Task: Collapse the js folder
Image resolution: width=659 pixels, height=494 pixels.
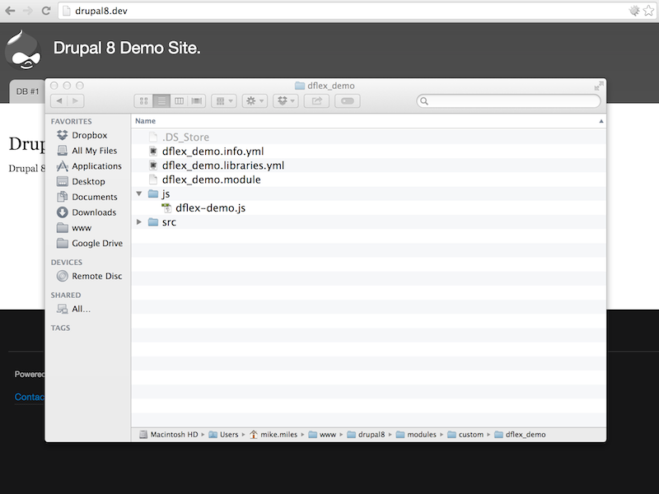Action: pyautogui.click(x=138, y=193)
